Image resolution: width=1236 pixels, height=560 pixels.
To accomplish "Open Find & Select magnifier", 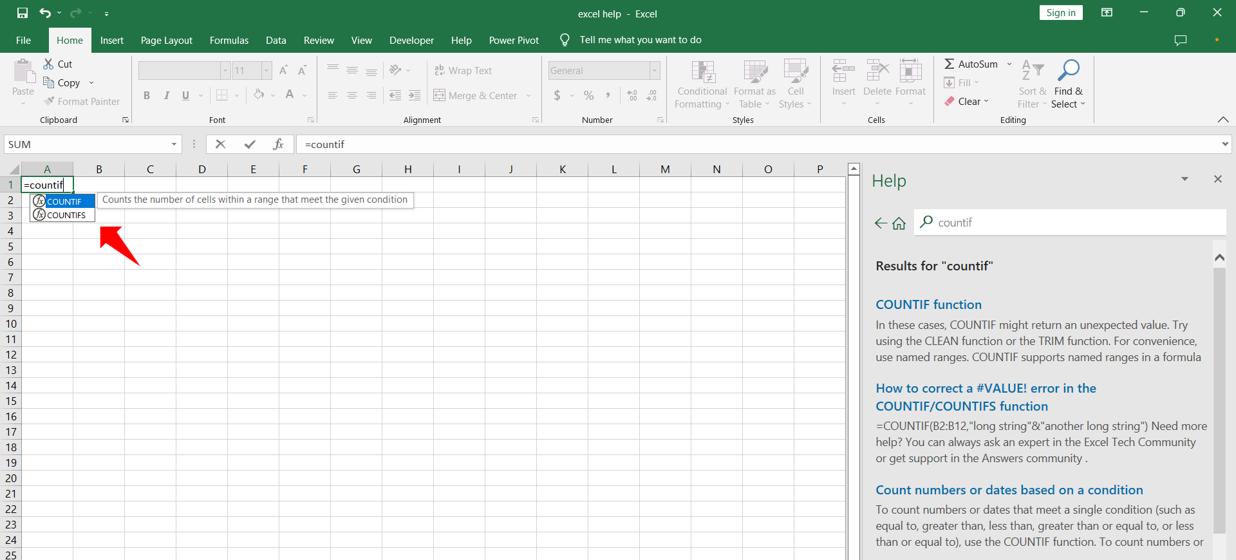I will click(x=1069, y=84).
